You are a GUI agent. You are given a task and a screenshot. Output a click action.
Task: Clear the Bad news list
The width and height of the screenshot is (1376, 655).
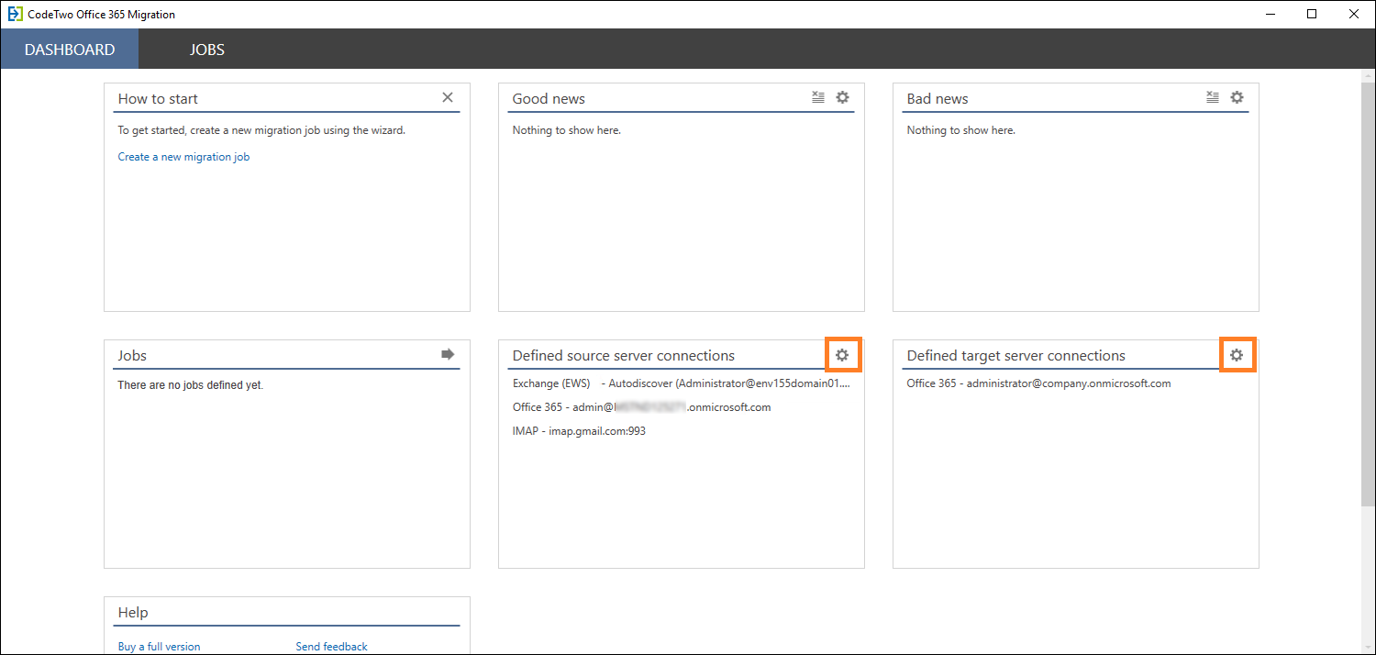point(1213,97)
